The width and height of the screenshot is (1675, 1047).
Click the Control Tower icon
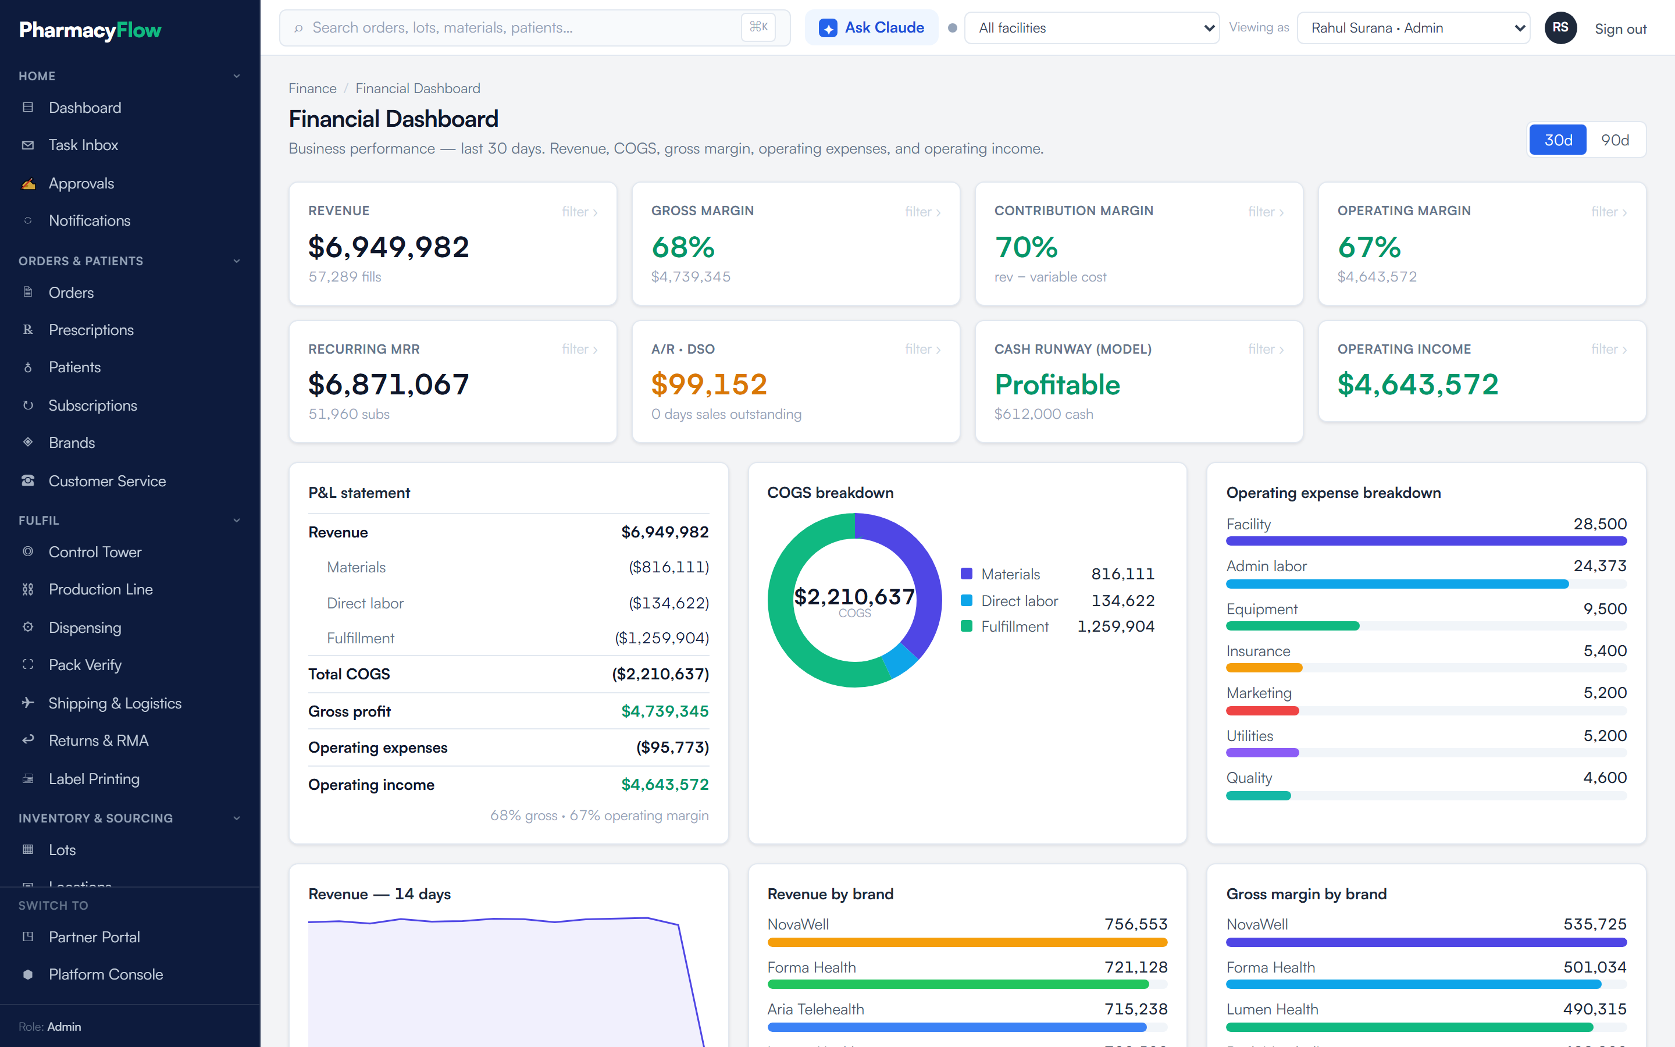coord(28,552)
